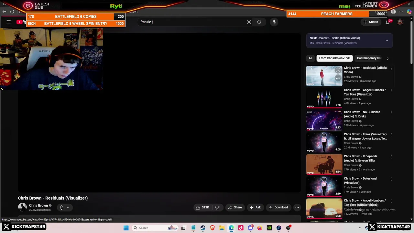Open options for Angel Numbers Official Video

(391, 201)
